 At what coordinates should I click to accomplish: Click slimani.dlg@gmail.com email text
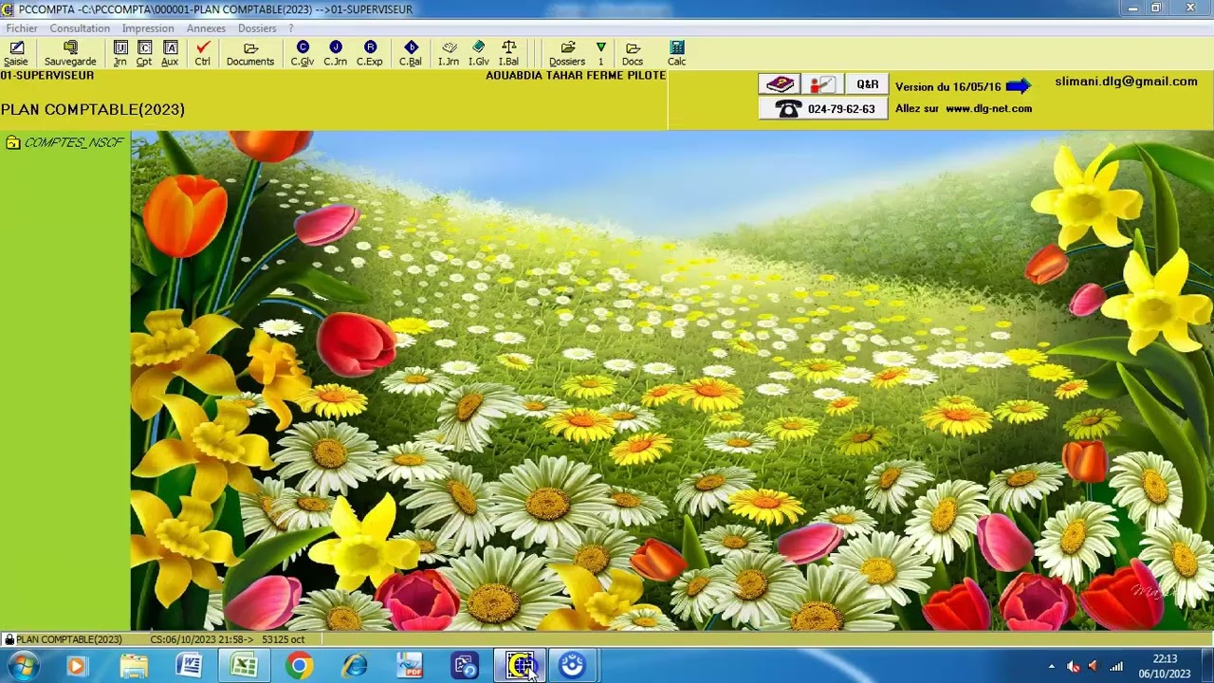coord(1126,82)
